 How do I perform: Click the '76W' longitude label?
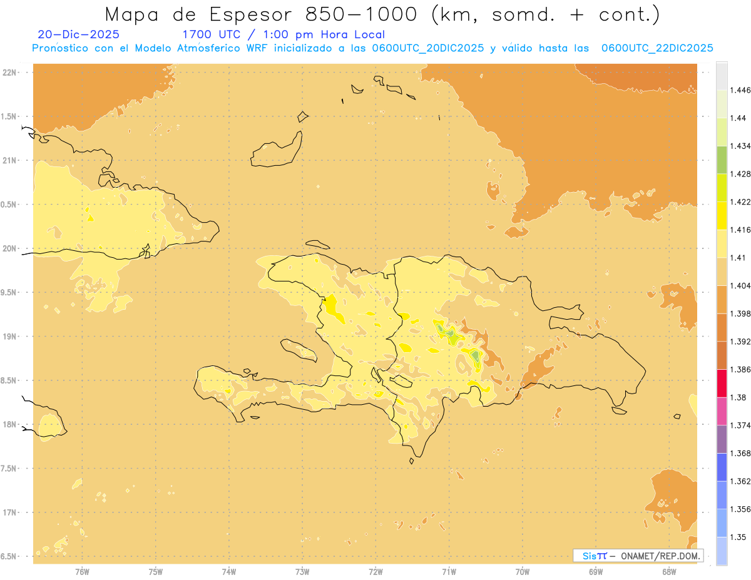point(82,571)
